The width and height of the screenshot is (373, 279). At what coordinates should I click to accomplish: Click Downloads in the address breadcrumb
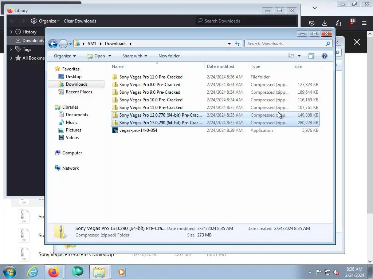coord(115,44)
